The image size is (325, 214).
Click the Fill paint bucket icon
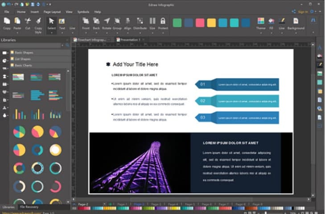[x=271, y=21]
